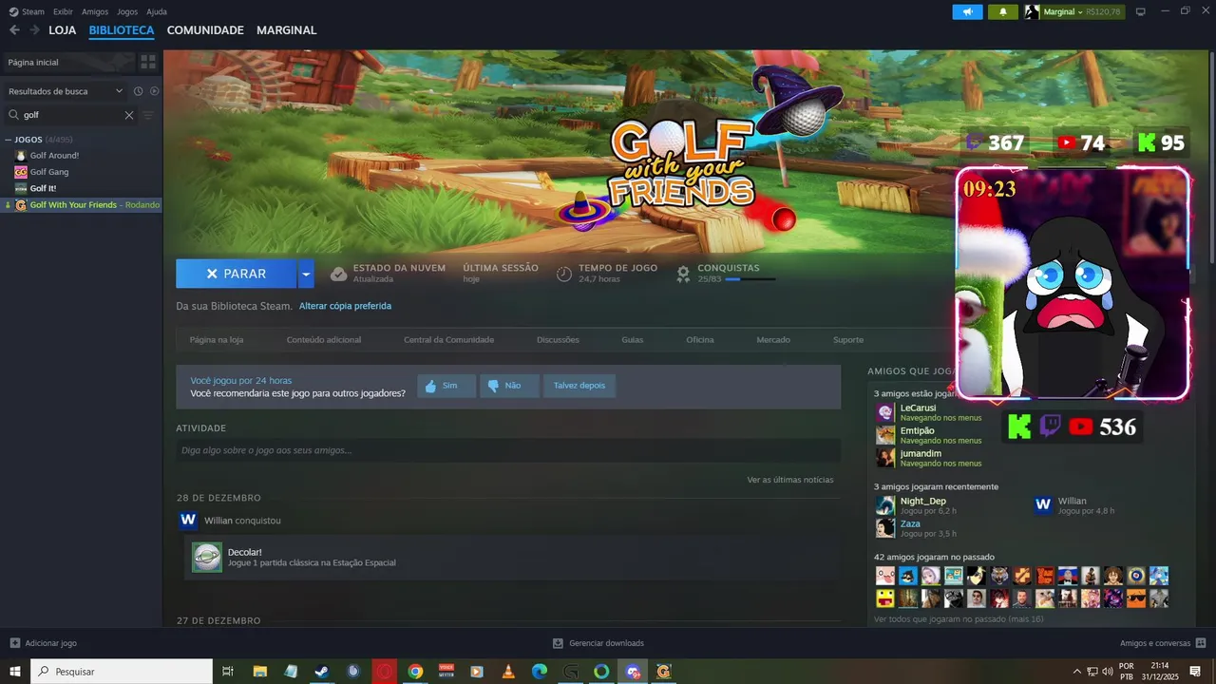Open Ver as últimas notícias link

[790, 480]
